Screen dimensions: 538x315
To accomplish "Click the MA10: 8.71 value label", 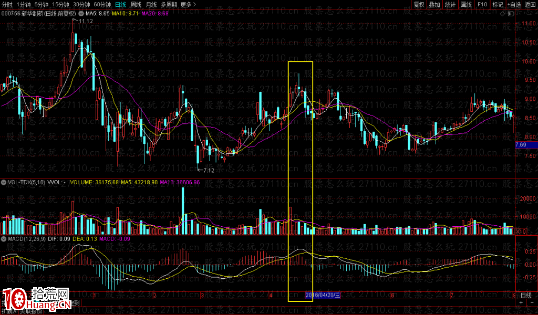I will [125, 14].
